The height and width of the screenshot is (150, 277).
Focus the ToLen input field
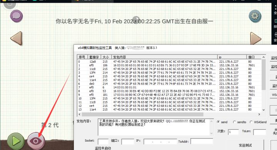260,132
